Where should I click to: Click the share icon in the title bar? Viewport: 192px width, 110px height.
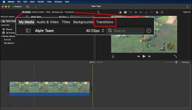187,6
